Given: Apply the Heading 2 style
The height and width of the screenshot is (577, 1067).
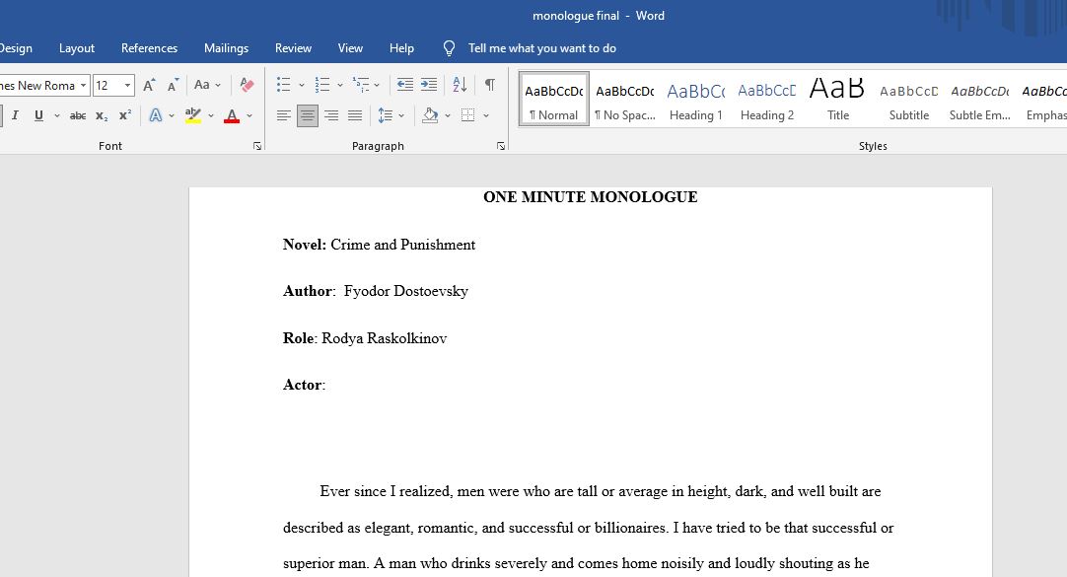Looking at the screenshot, I should 767,100.
